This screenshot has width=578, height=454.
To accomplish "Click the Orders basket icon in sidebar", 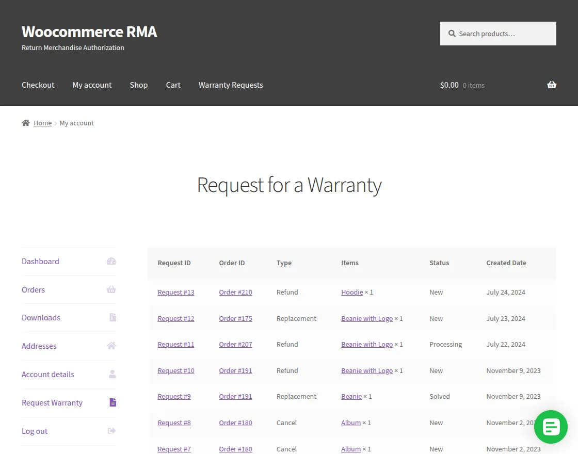I will coord(111,289).
